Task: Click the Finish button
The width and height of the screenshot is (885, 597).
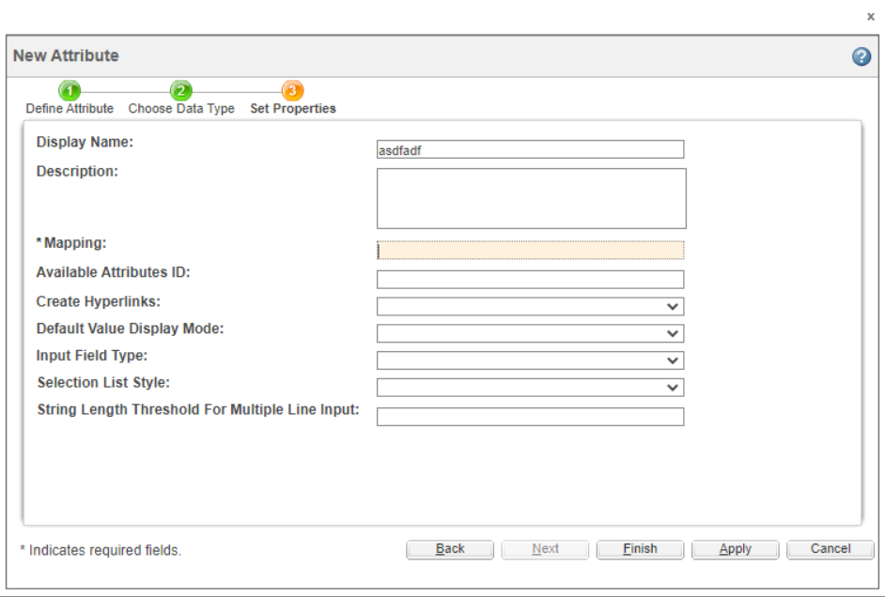Action: [x=640, y=549]
